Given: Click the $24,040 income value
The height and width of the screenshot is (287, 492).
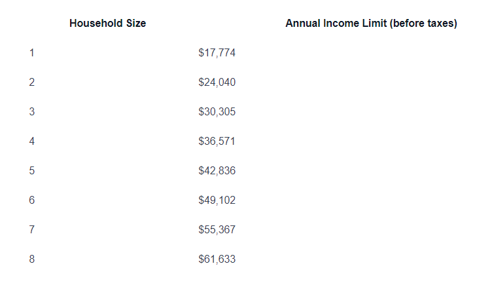Looking at the screenshot, I should click(217, 82).
